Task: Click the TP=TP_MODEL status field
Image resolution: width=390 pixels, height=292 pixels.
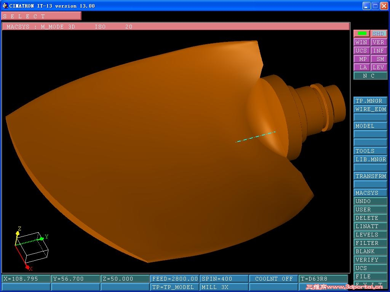Action: [x=174, y=287]
